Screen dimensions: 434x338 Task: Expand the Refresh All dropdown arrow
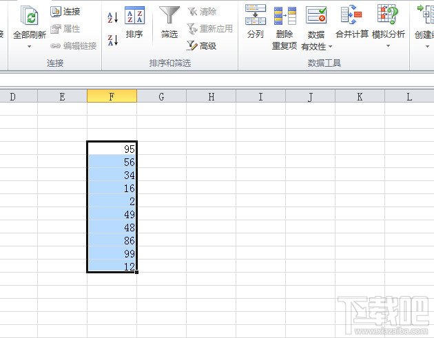coord(30,47)
